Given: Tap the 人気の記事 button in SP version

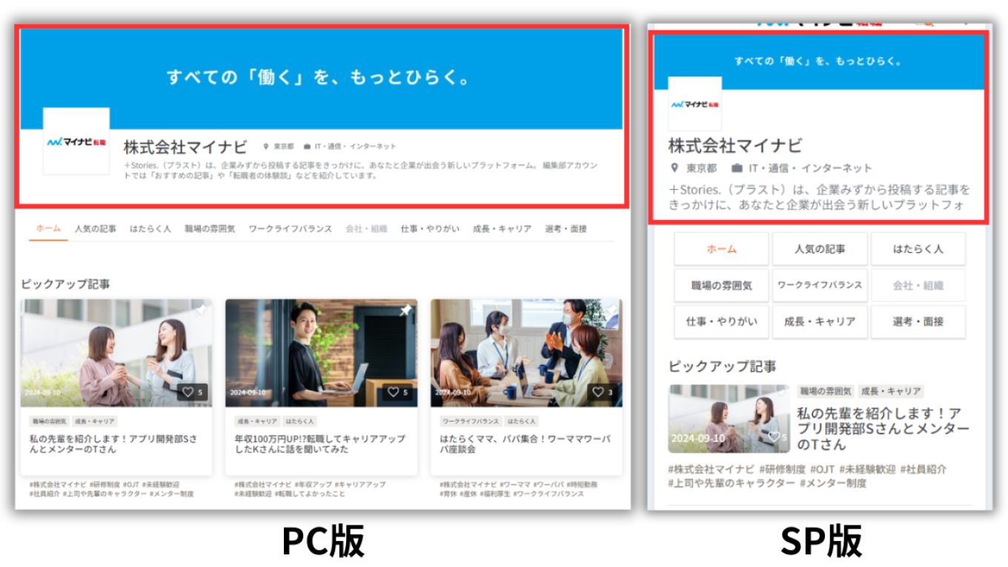Looking at the screenshot, I should (x=820, y=249).
